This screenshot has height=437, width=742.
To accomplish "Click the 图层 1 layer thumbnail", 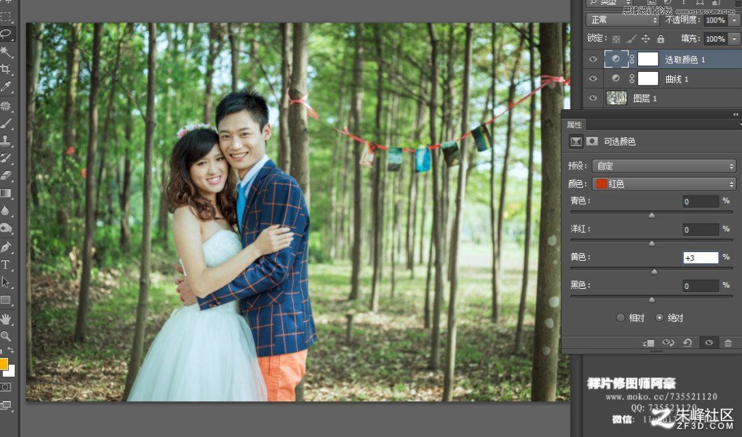I will pyautogui.click(x=616, y=98).
